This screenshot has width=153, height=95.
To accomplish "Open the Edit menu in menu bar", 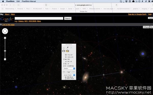I will 18,1.
